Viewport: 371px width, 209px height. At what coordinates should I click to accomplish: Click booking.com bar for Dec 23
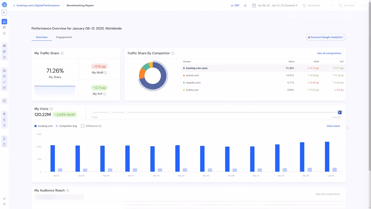point(277,158)
